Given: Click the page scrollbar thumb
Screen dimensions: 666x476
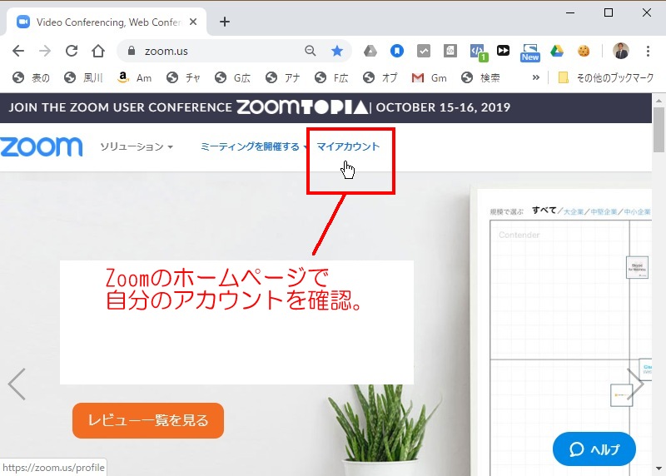Looking at the screenshot, I should click(x=659, y=131).
